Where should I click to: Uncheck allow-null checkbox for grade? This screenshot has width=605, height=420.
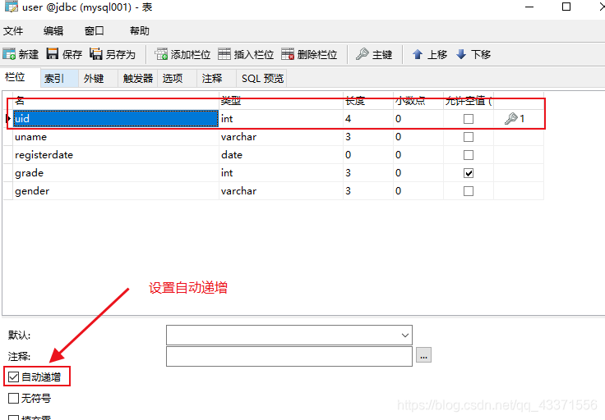click(x=469, y=173)
